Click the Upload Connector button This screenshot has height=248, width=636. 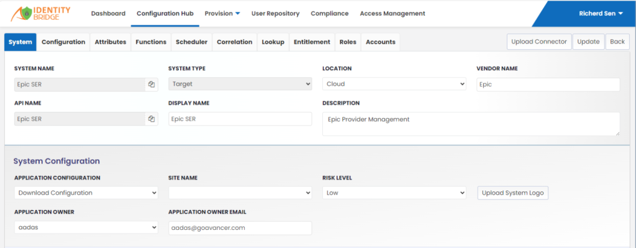pos(539,42)
